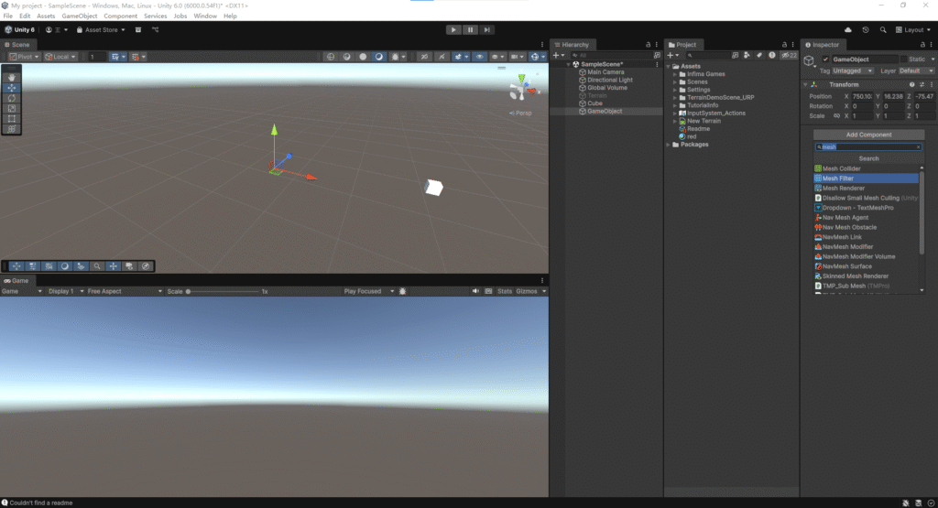Toggle the Game view Stats button
The image size is (938, 508).
(505, 291)
